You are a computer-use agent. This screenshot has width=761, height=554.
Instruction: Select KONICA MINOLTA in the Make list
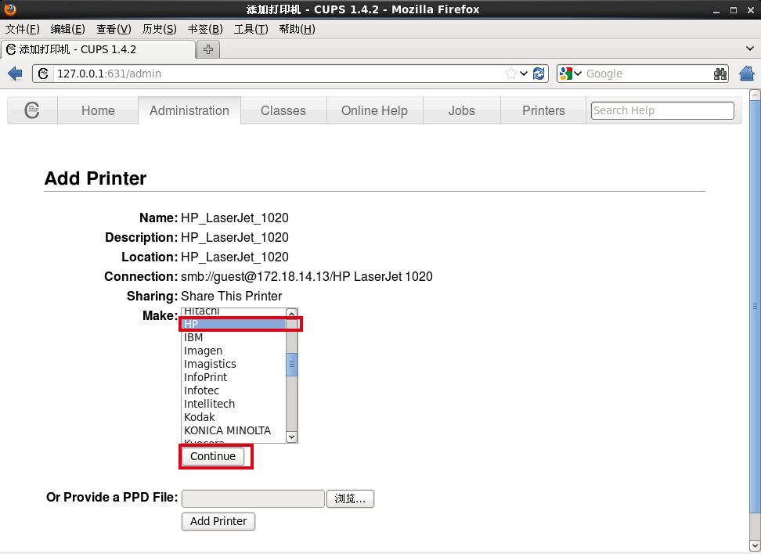tap(234, 431)
